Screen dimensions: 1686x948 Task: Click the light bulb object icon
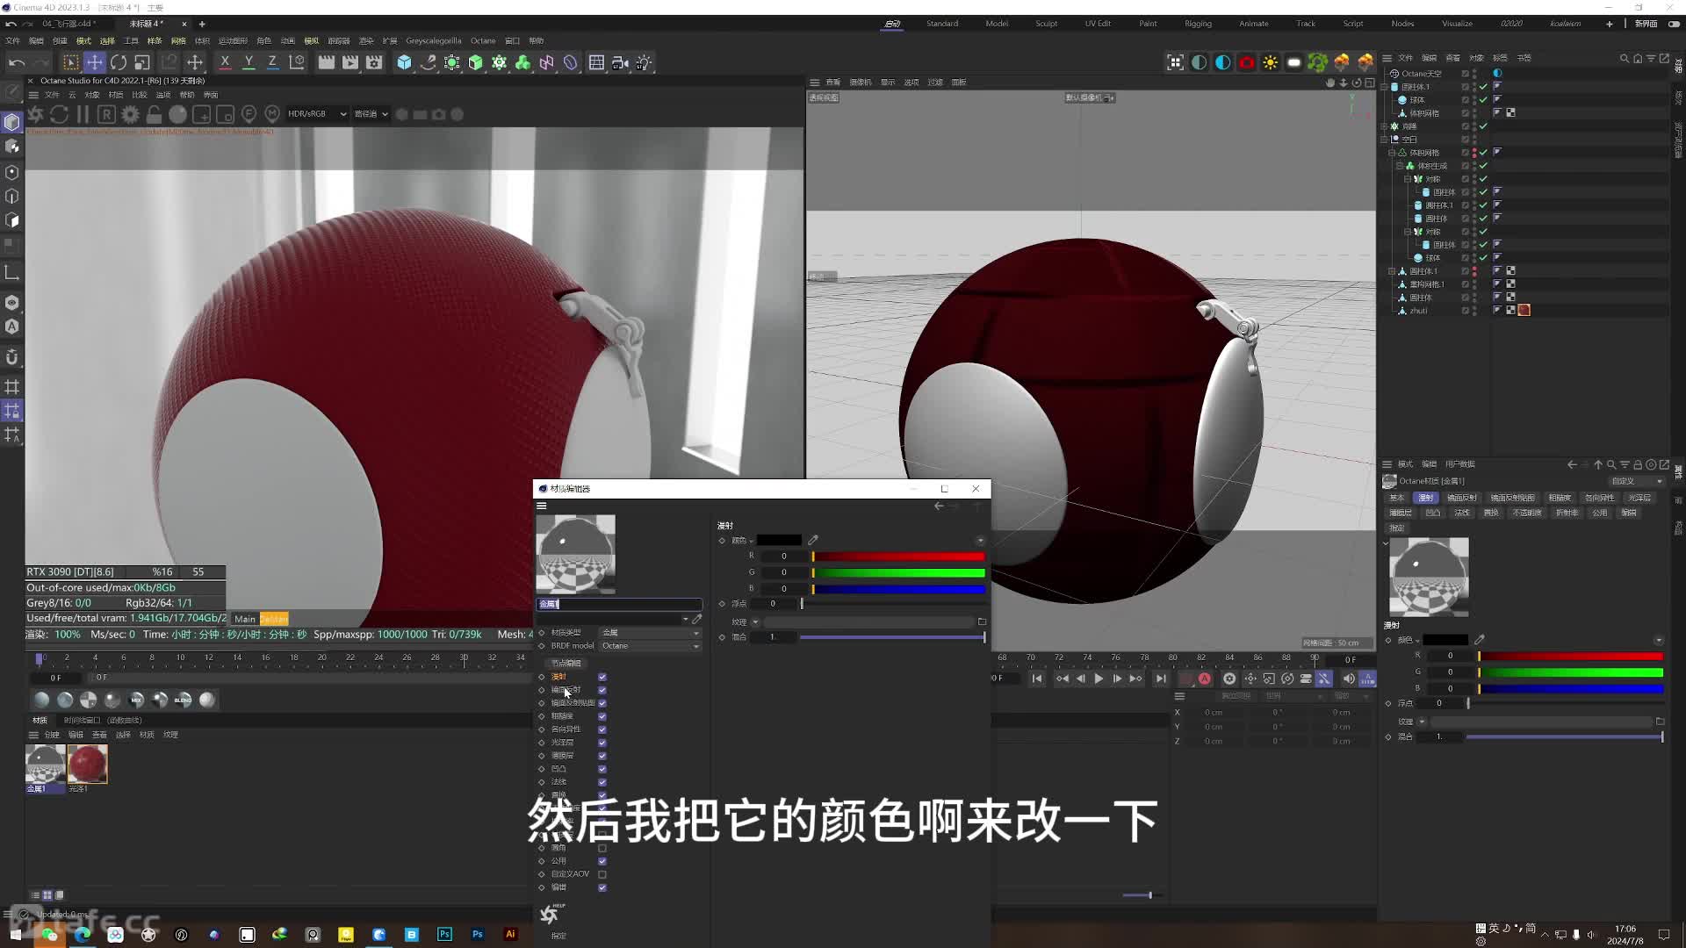[644, 62]
